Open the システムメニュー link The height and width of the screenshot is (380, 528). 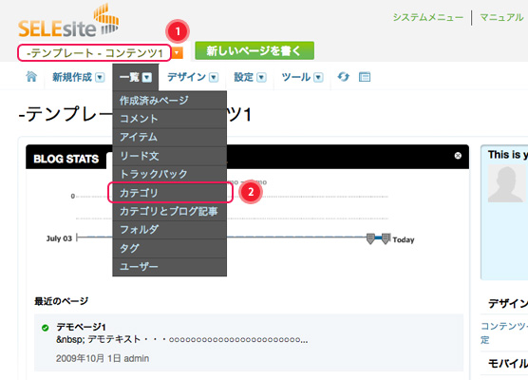click(x=428, y=17)
